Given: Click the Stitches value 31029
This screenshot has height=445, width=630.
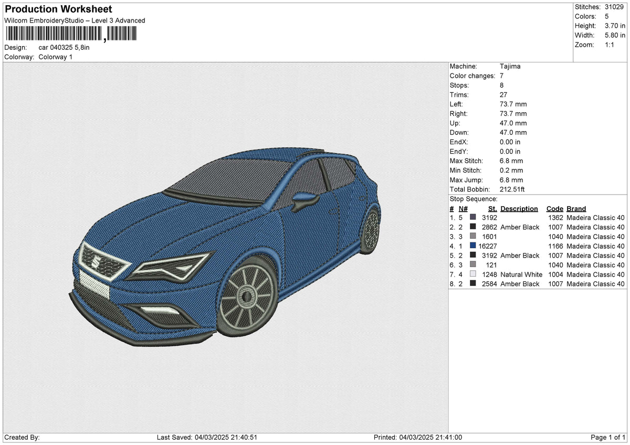Looking at the screenshot, I should click(x=614, y=7).
